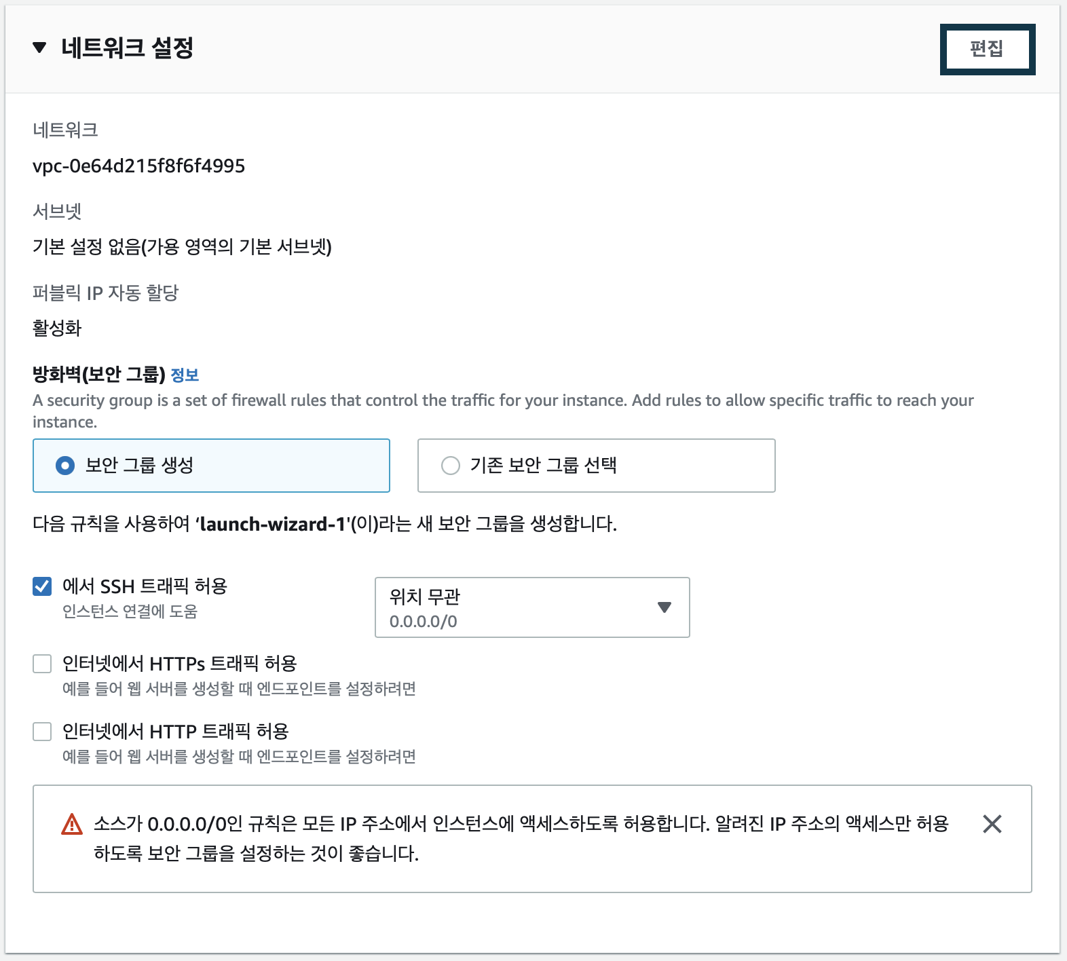Collapse the 네트워크 설정 section triangle

point(39,48)
